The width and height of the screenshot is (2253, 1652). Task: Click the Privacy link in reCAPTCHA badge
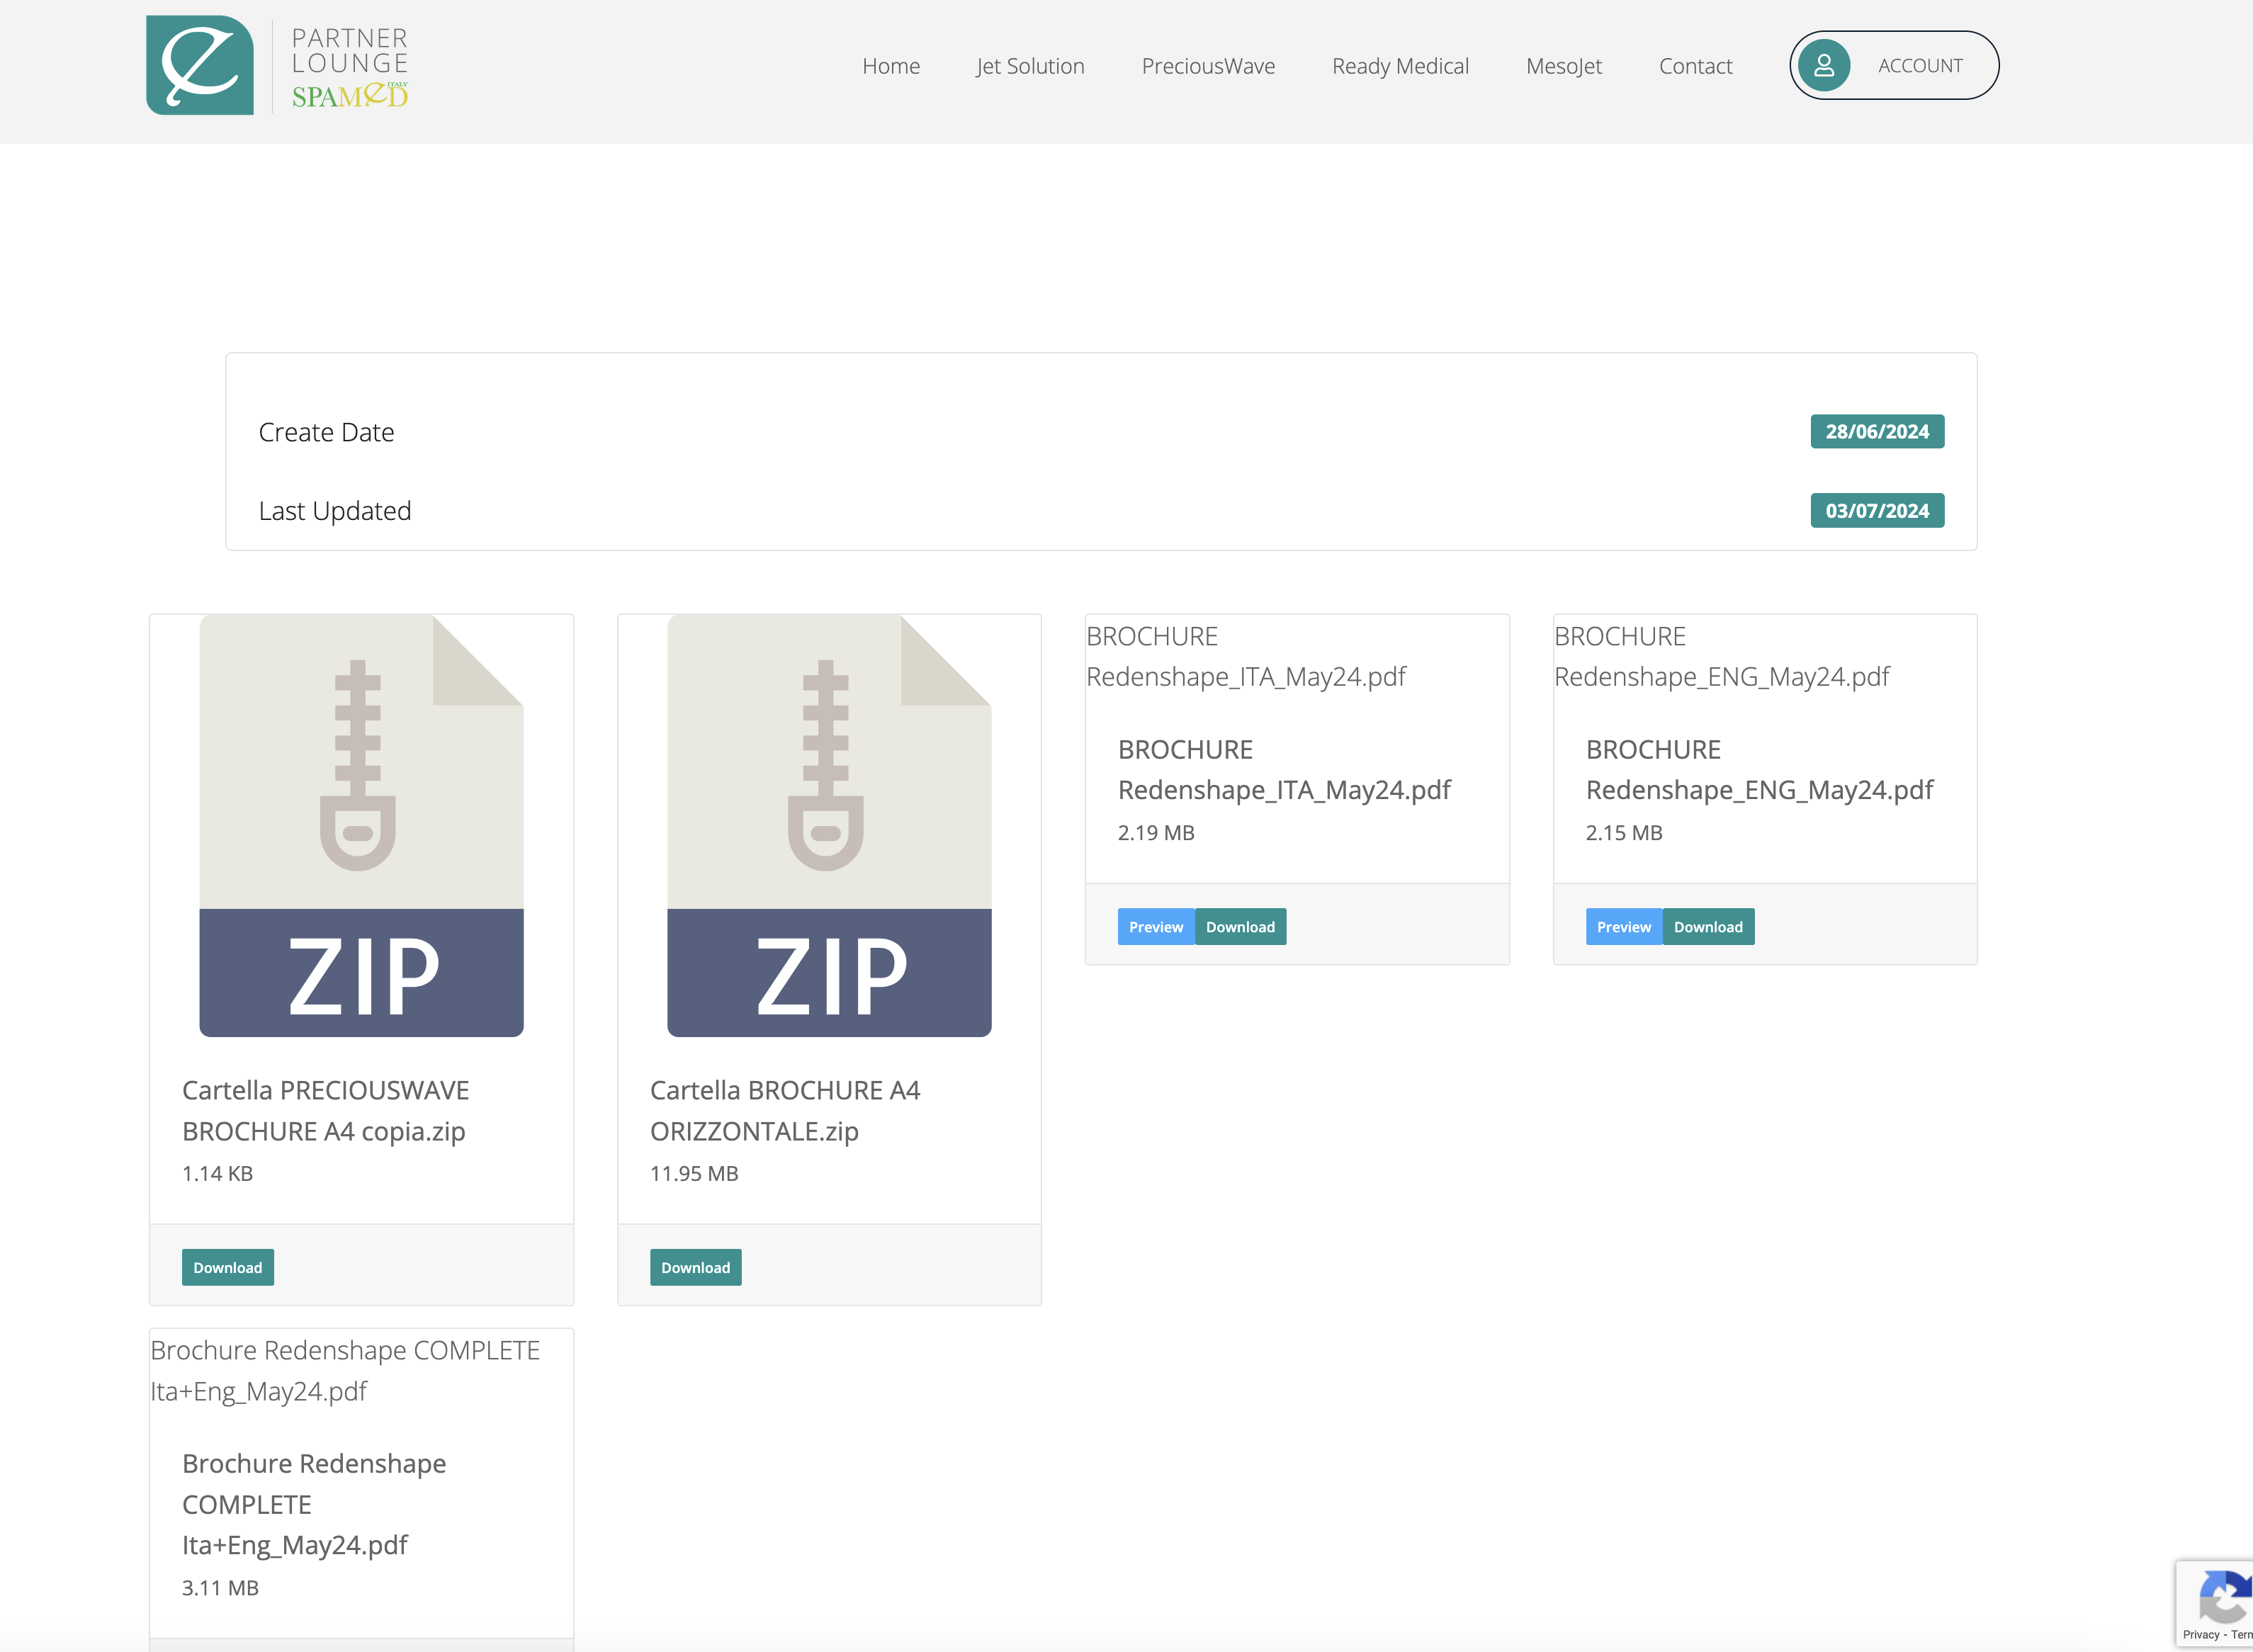click(x=2201, y=1635)
